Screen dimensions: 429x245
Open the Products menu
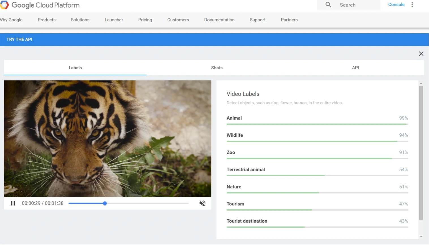click(x=47, y=20)
